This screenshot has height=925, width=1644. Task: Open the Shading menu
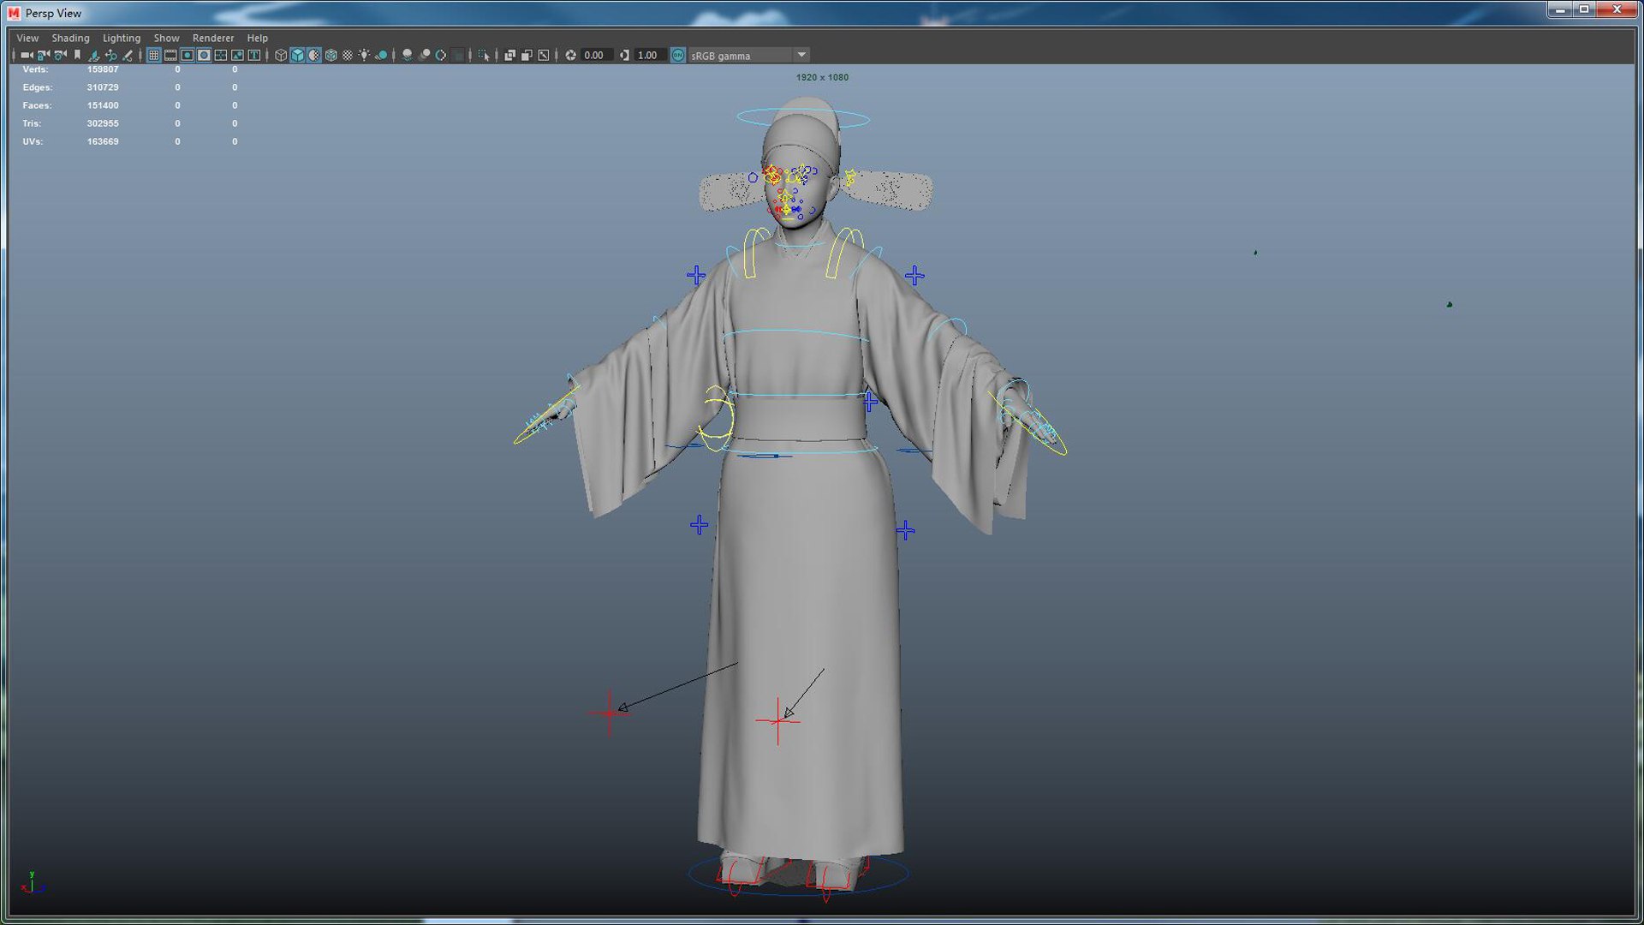(70, 38)
